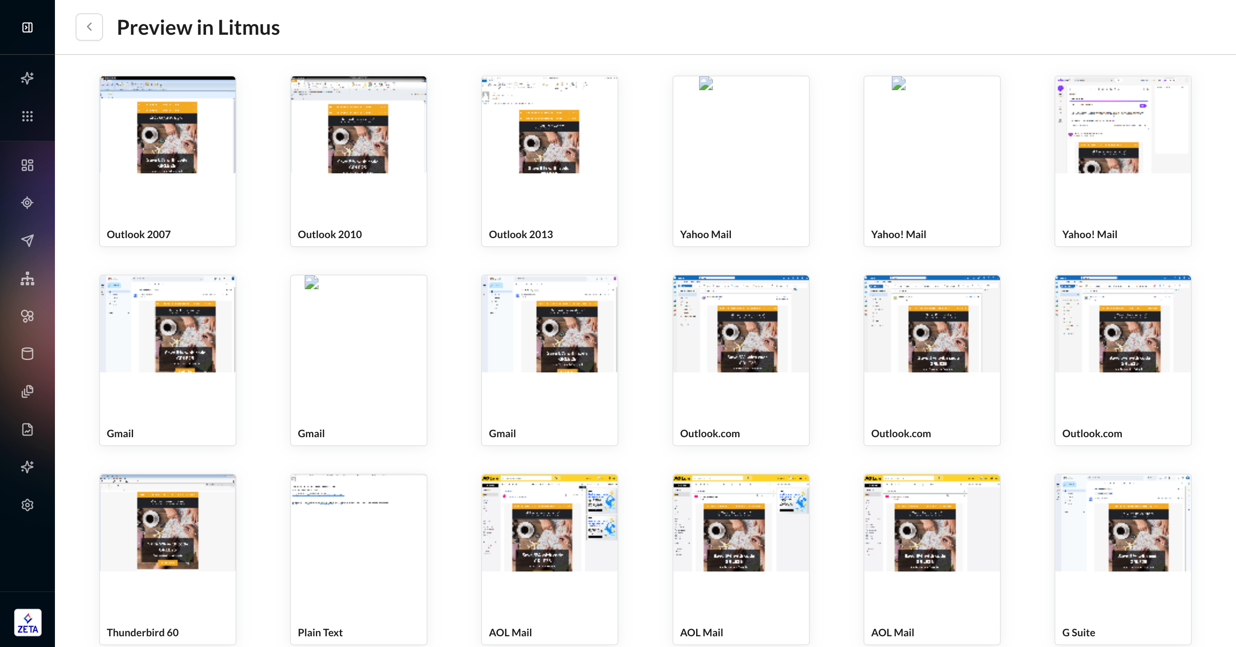Image resolution: width=1236 pixels, height=647 pixels.
Task: Click the copy documents icon in sidebar
Action: click(27, 391)
